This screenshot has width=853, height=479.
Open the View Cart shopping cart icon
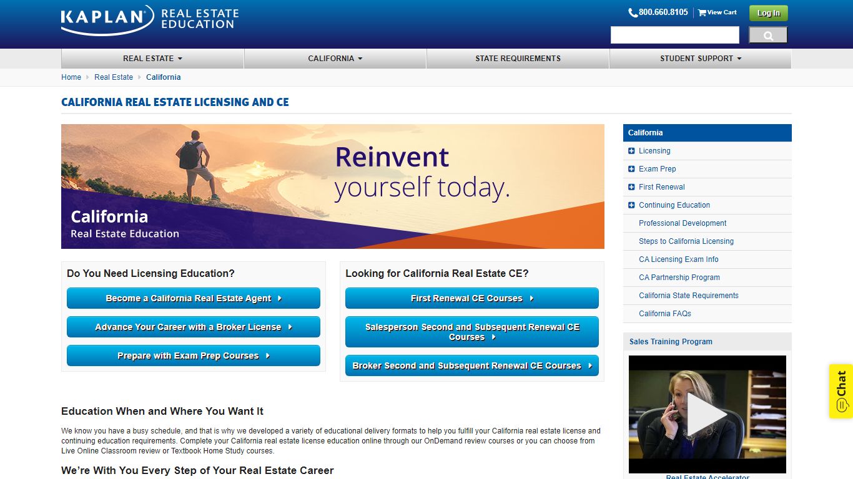(702, 12)
